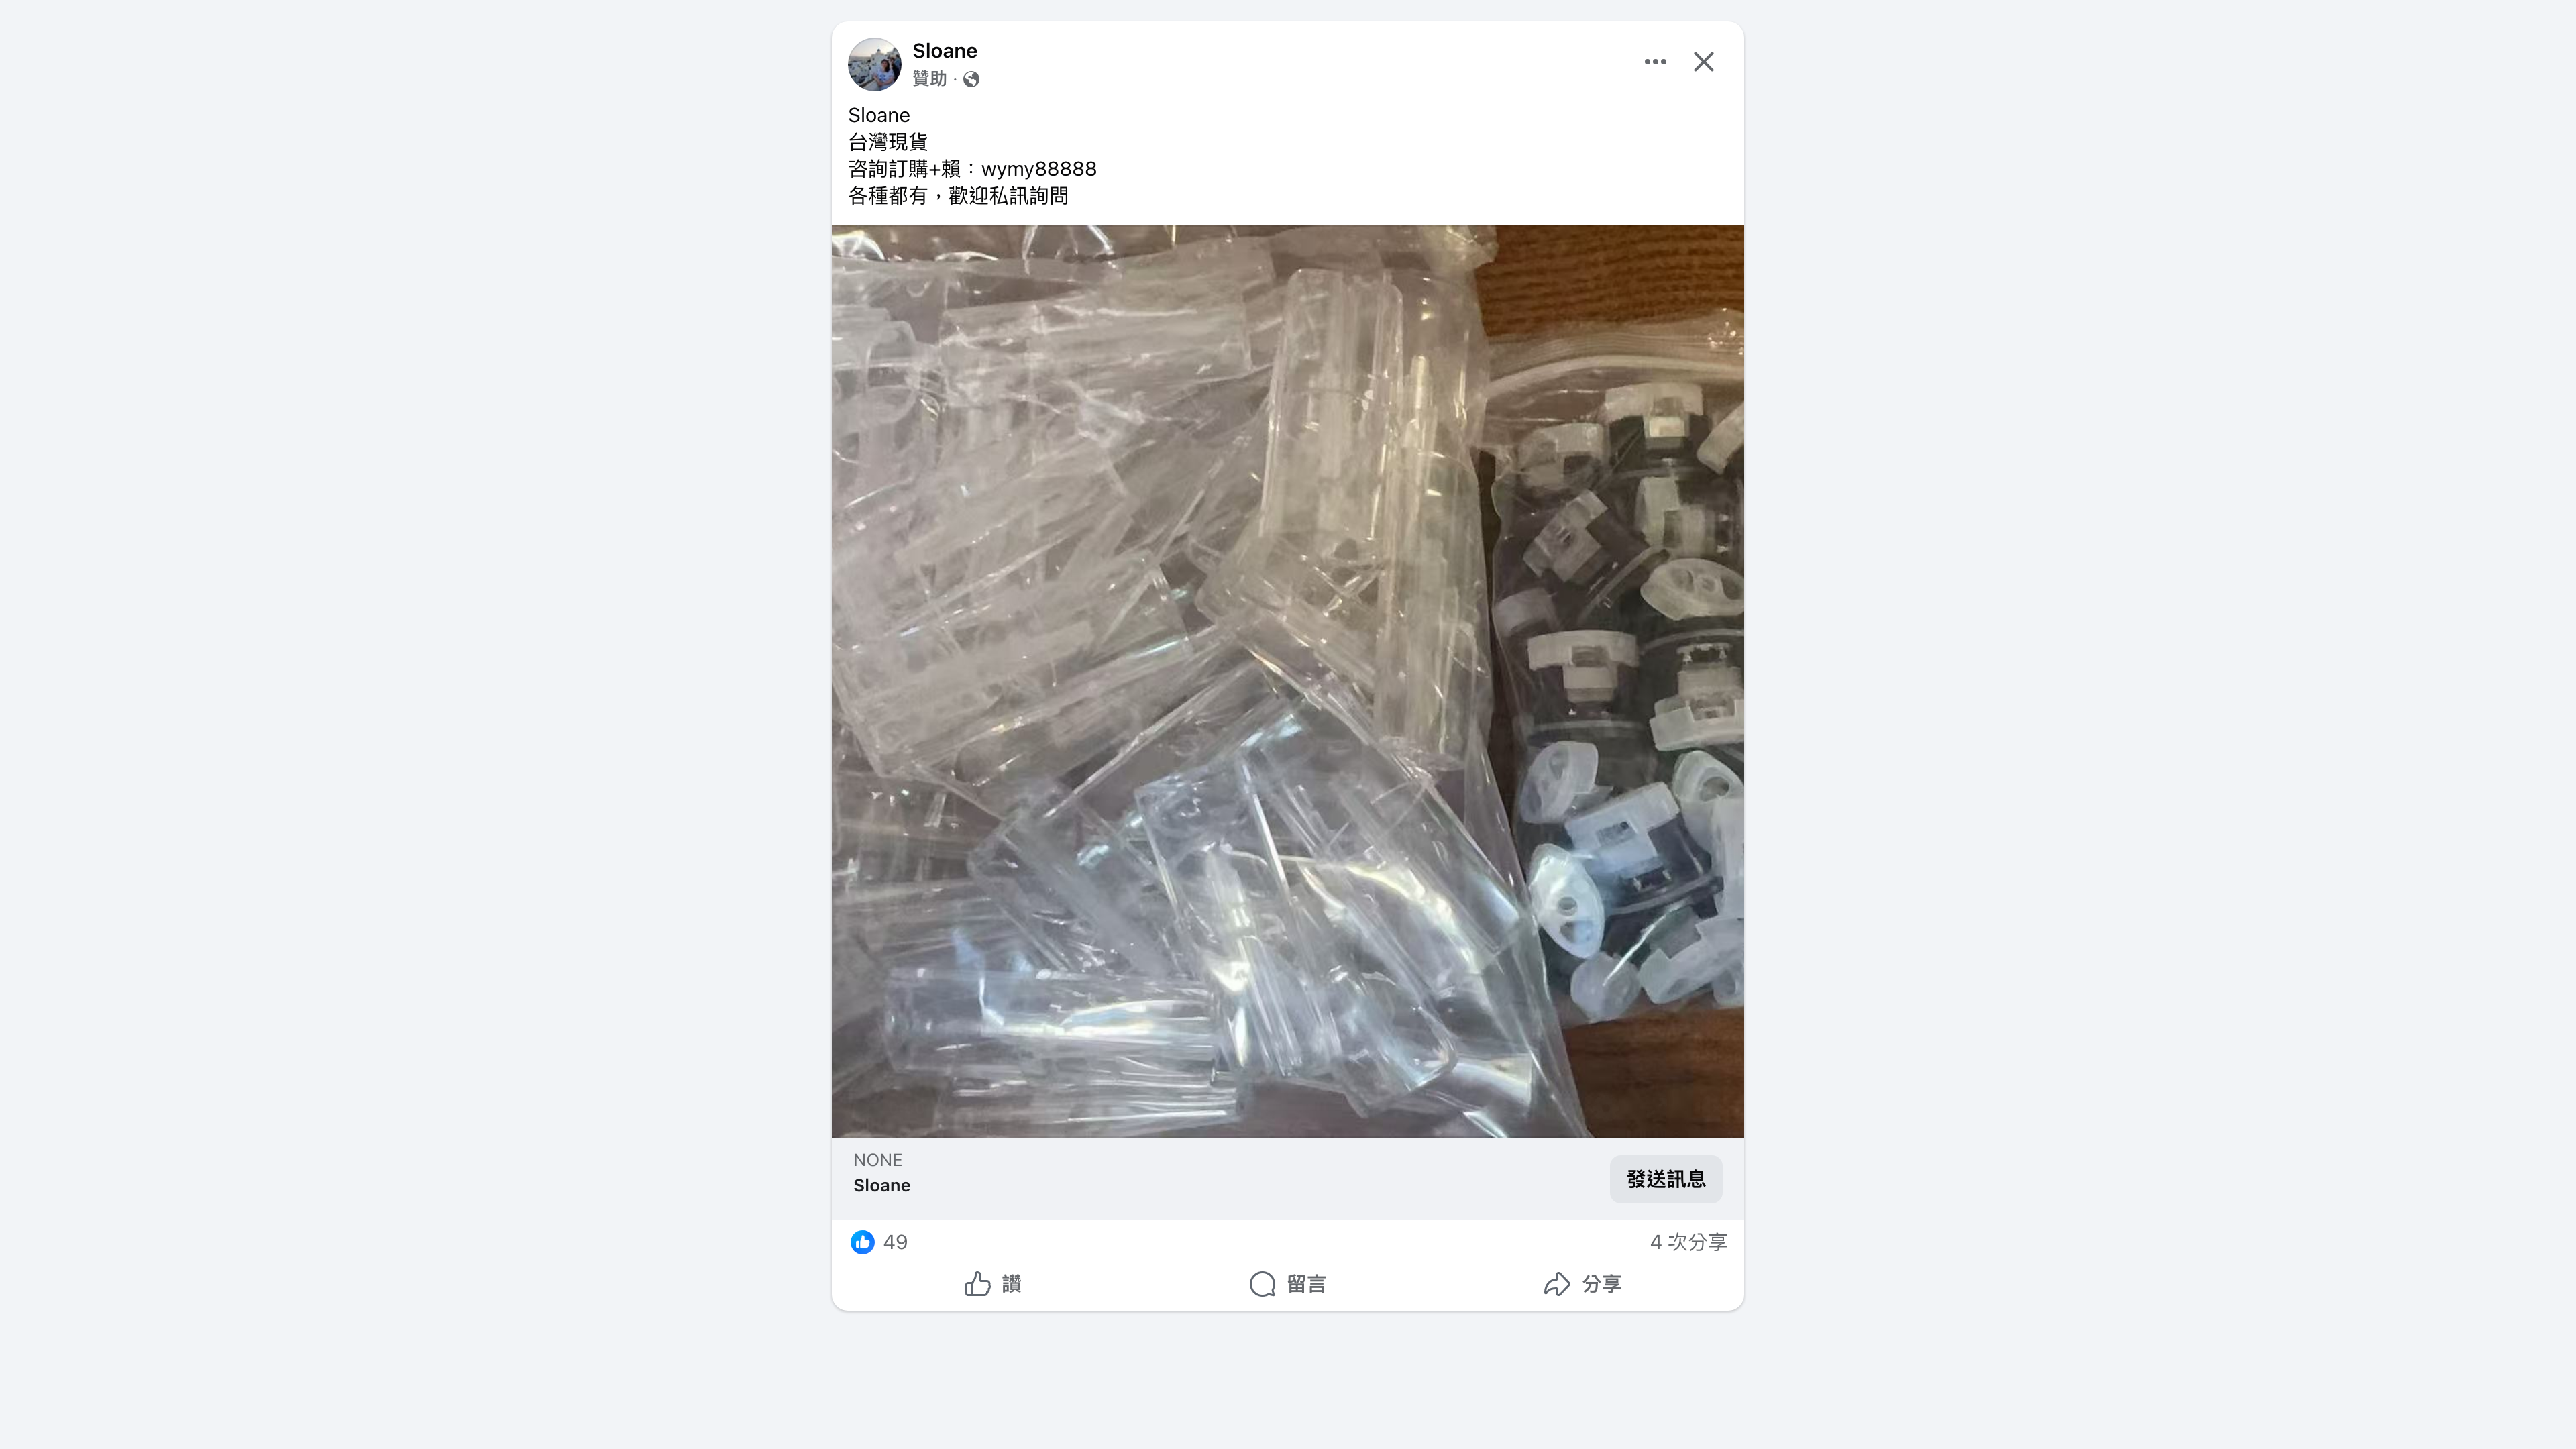The image size is (2576, 1449).
Task: Click the first Sloane caption line
Action: pyautogui.click(x=879, y=115)
